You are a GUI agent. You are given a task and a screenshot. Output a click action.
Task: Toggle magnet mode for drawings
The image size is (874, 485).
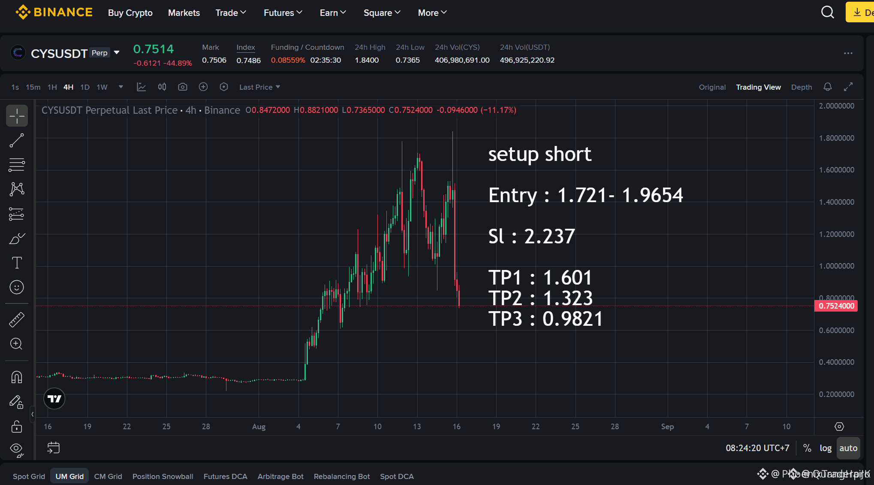pyautogui.click(x=17, y=377)
